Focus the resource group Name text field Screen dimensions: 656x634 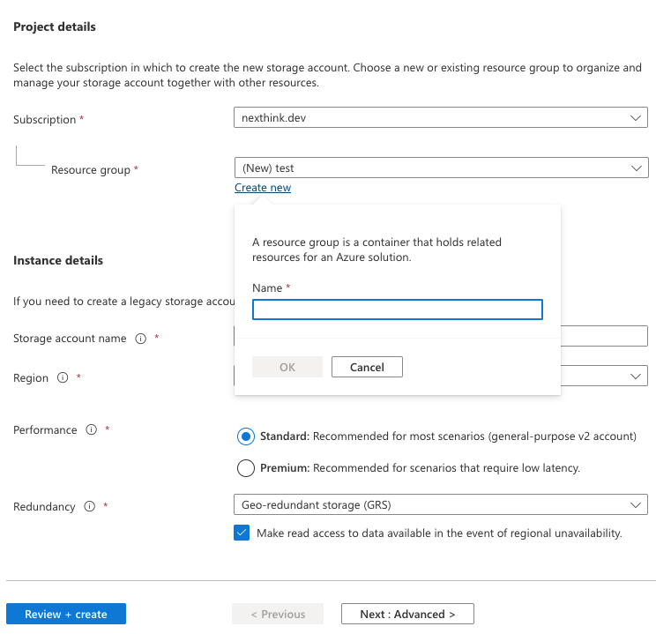tap(397, 310)
